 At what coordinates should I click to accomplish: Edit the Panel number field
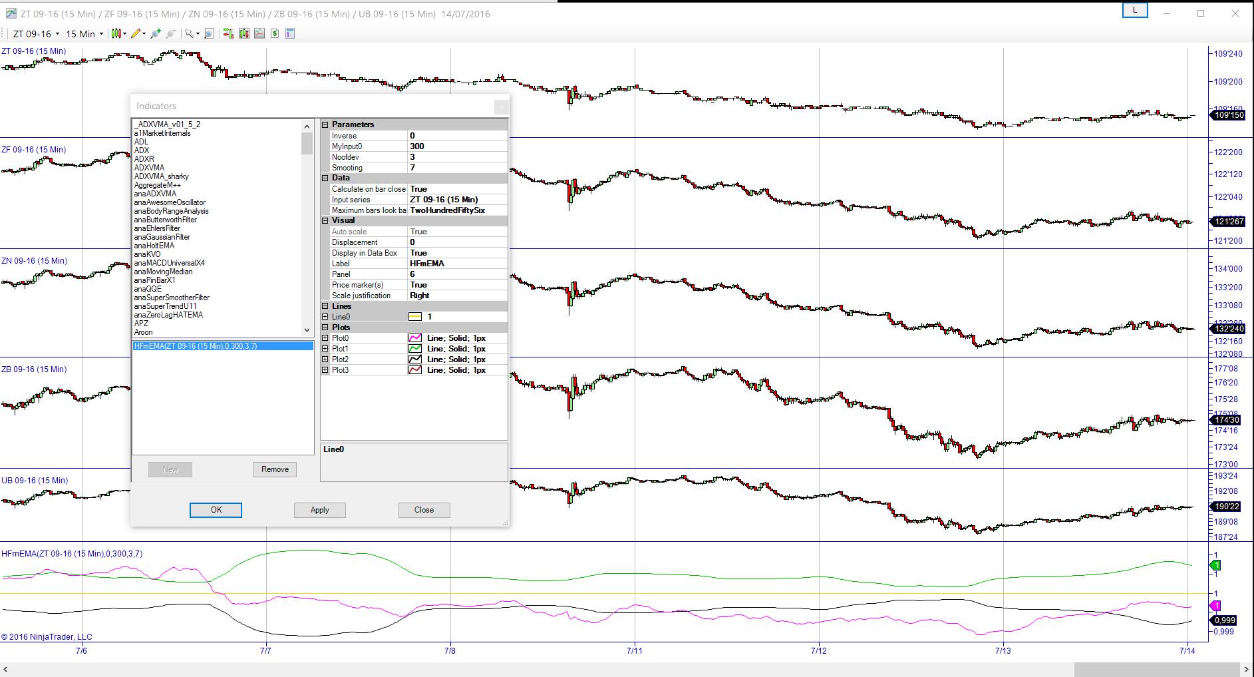[x=457, y=274]
